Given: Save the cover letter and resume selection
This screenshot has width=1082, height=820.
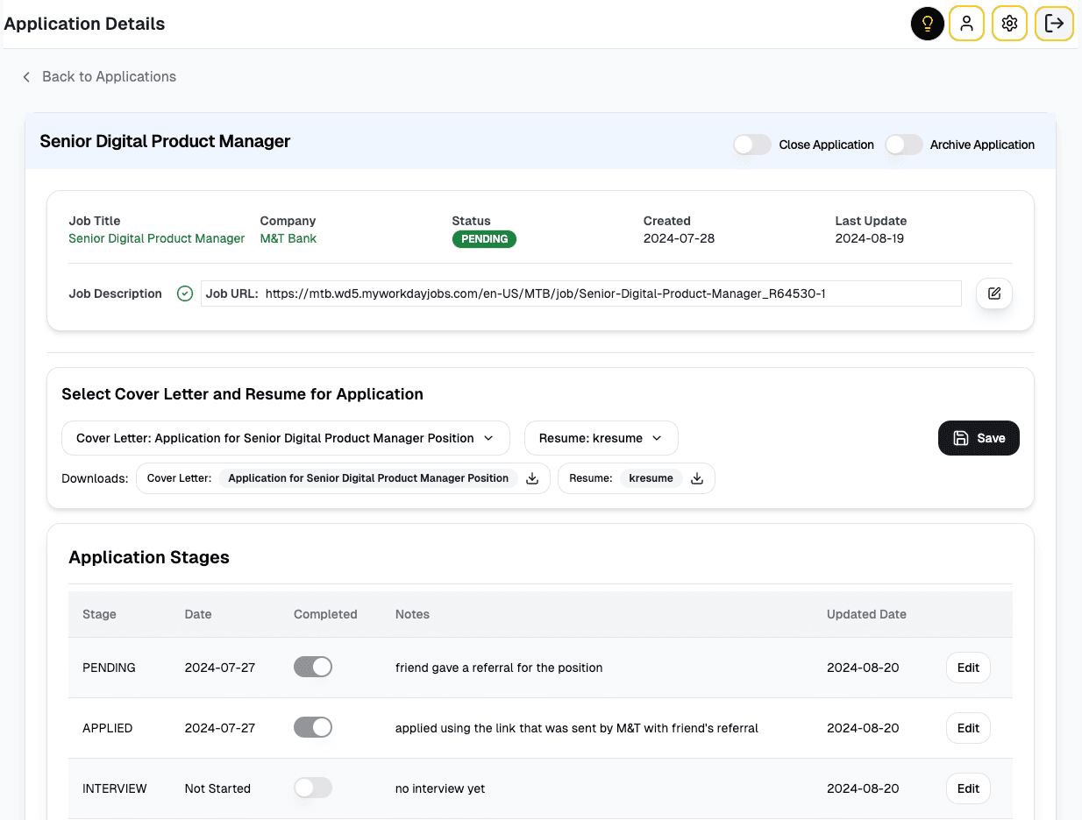Looking at the screenshot, I should point(979,438).
